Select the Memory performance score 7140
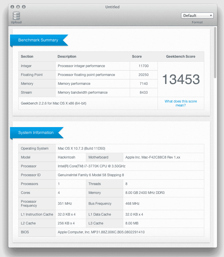 click(x=144, y=84)
